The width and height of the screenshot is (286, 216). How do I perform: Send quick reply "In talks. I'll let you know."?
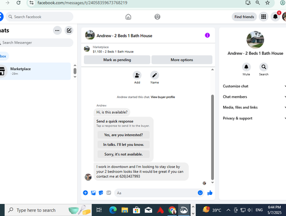tap(124, 145)
